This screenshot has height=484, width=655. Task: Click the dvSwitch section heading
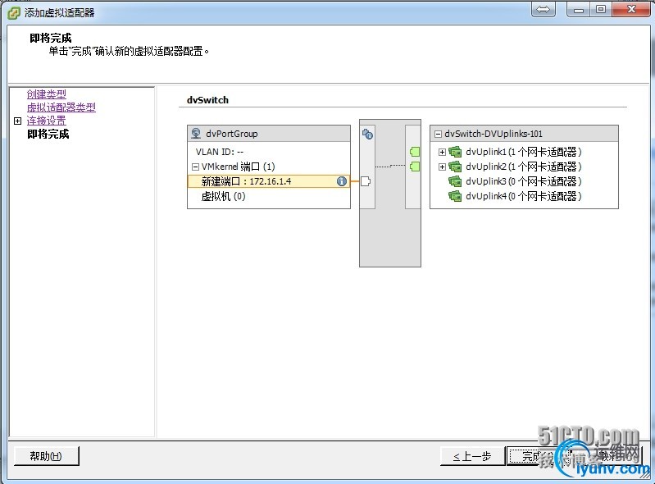point(207,100)
